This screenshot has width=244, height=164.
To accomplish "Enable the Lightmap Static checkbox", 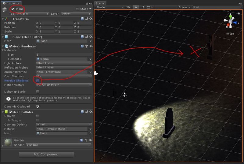I will point(38,91).
